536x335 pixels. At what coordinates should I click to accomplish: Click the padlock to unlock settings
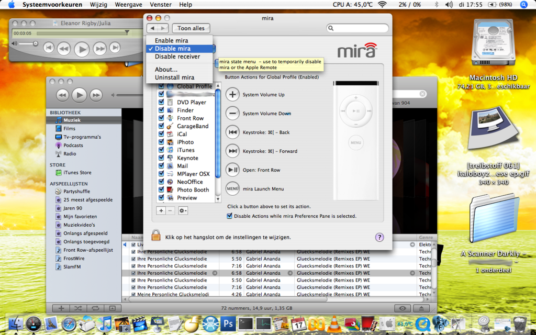[x=156, y=236]
